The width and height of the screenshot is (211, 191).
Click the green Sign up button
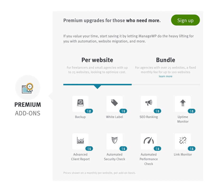tap(185, 20)
